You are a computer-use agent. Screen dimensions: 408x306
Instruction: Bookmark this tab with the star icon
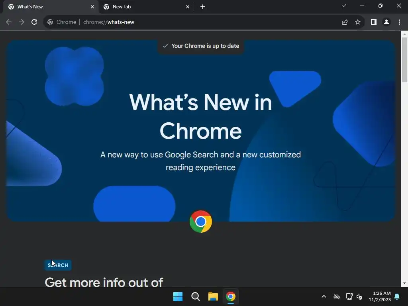[358, 22]
